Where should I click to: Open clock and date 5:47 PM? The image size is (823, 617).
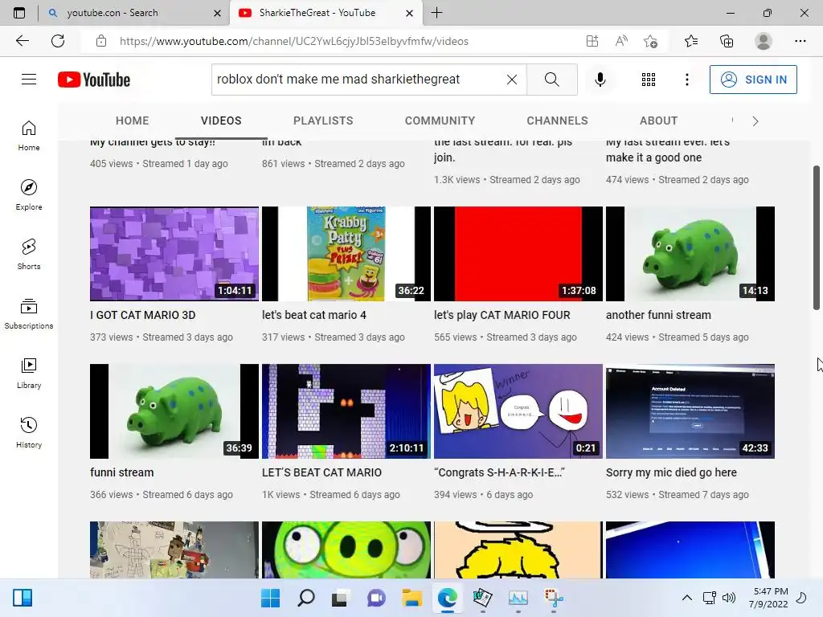coord(768,598)
